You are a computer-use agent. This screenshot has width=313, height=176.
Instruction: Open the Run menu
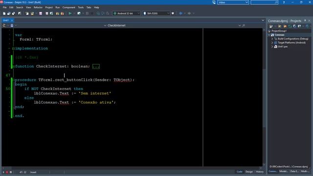tap(58, 7)
